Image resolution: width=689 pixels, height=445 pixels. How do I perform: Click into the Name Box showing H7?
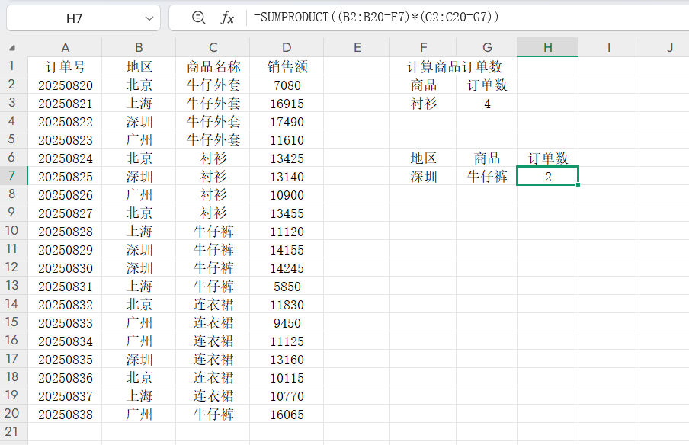pos(75,18)
